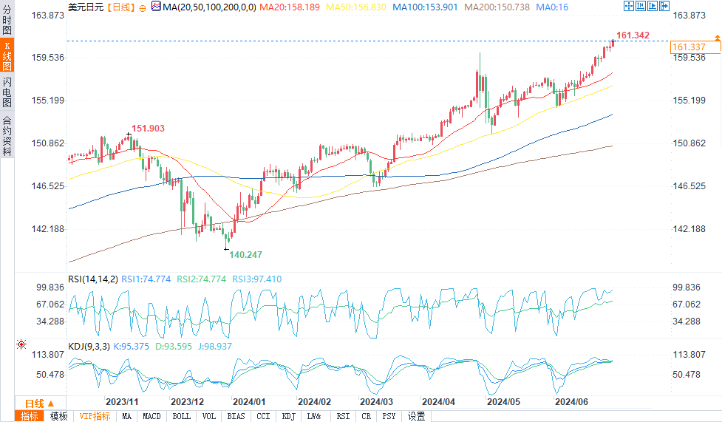Viewport: 722px width, 422px height.
Task: Click the jump-to-start chart icon
Action: click(x=641, y=6)
